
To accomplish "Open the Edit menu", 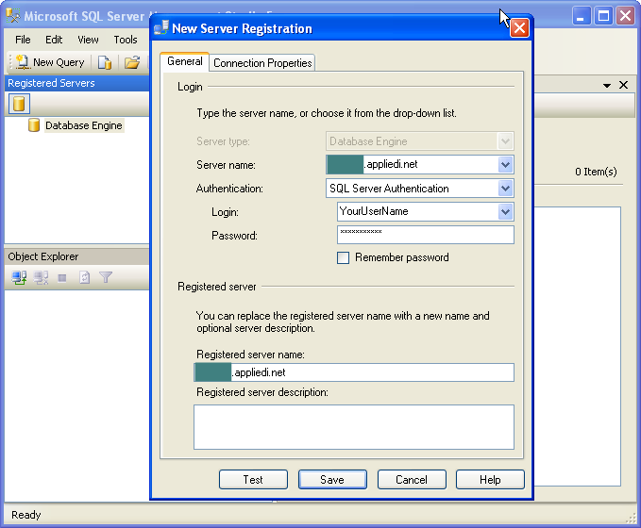I will coord(54,40).
